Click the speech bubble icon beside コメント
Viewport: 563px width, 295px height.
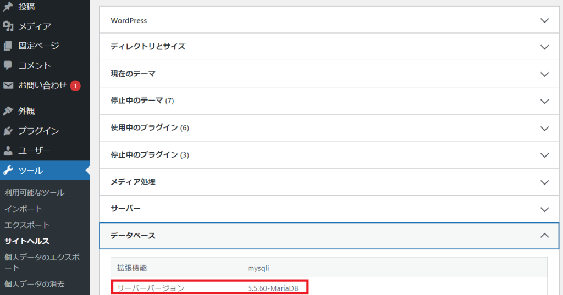click(x=8, y=65)
